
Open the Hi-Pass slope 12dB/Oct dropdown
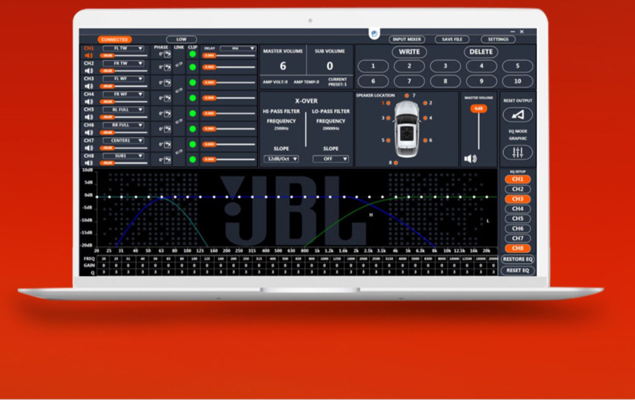(281, 159)
